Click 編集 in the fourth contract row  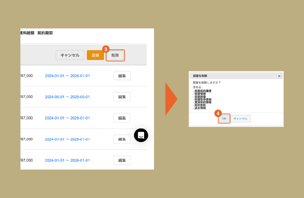click(x=122, y=139)
